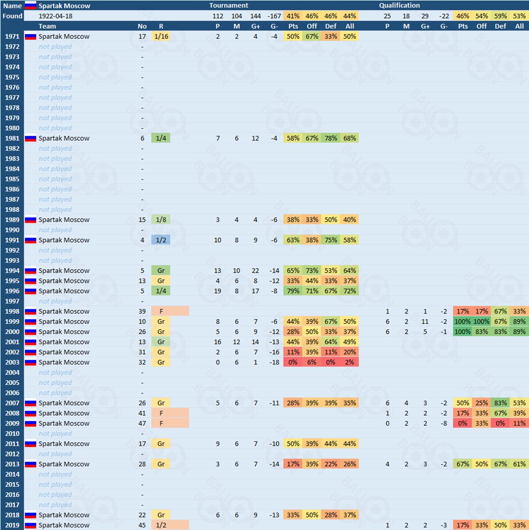This screenshot has width=529, height=530.
Task: Click rank number '39' in the 1998 row
Action: 142,311
